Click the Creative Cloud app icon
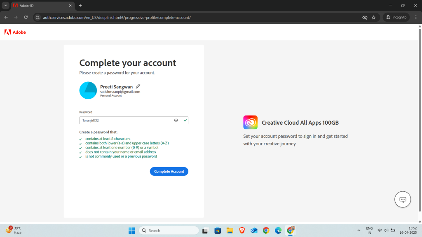 coord(250,122)
